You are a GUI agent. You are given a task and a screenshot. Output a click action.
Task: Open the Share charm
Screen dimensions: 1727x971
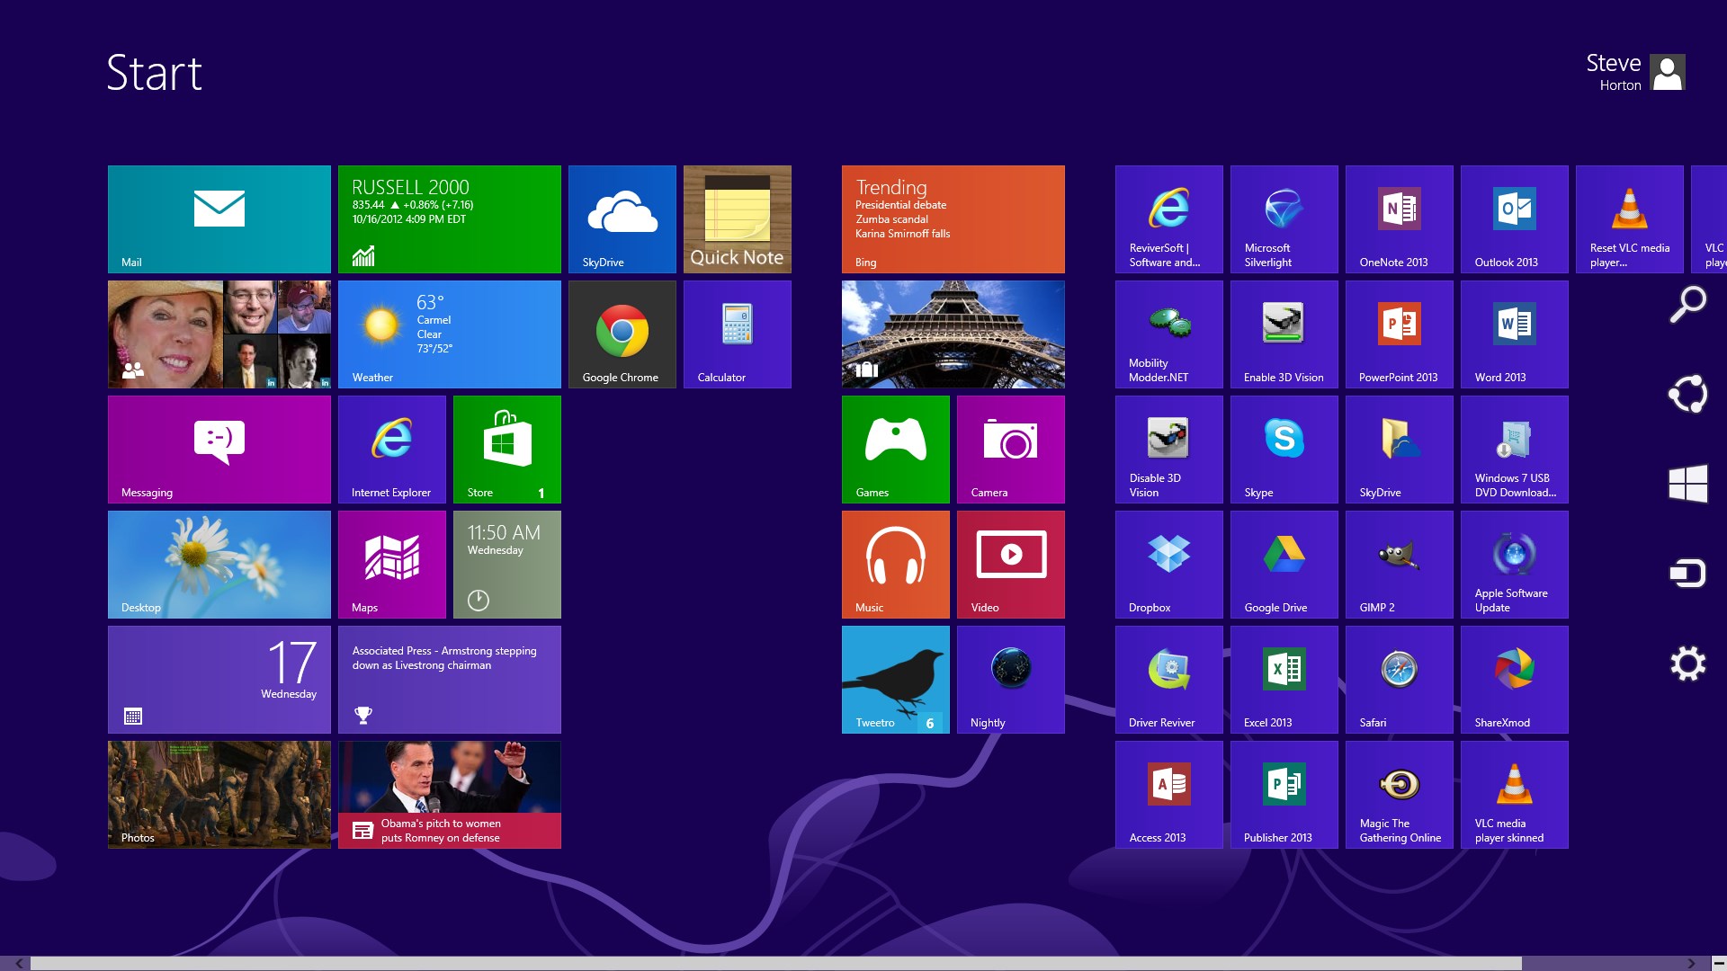1688,394
